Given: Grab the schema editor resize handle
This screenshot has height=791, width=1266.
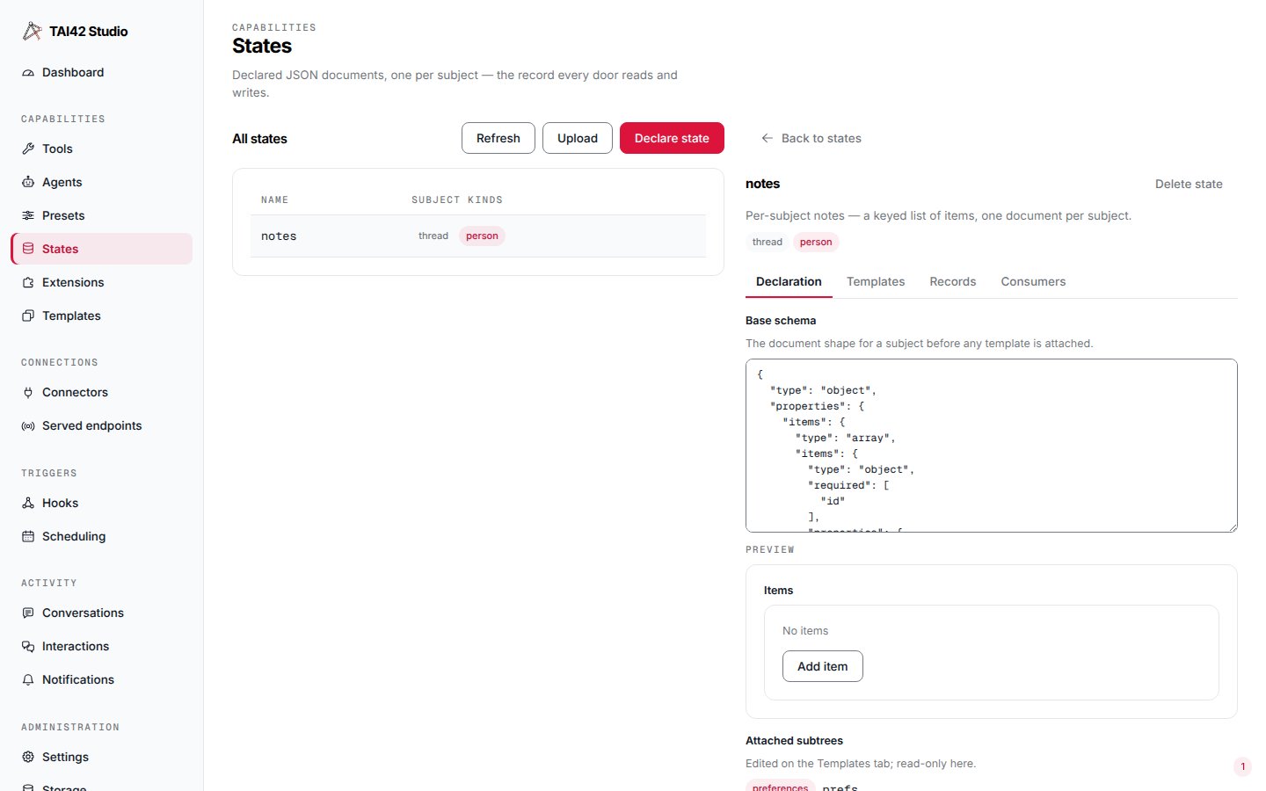Looking at the screenshot, I should point(1233,527).
